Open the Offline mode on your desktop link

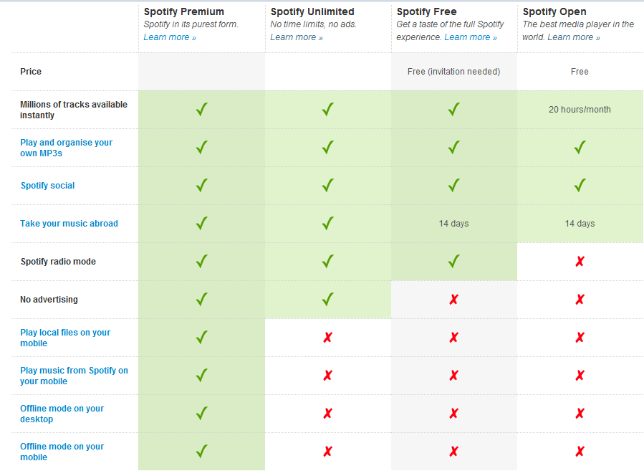[x=62, y=414]
